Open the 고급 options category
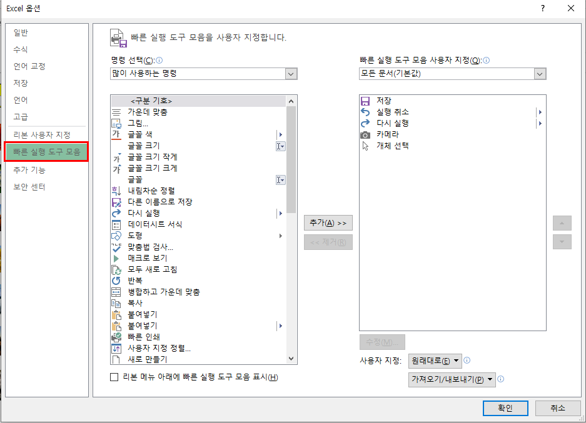This screenshot has width=586, height=423. tap(21, 117)
